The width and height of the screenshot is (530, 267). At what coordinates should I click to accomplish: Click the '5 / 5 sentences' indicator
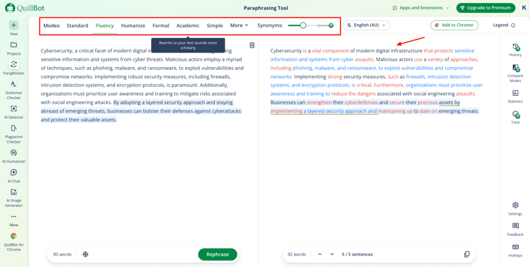click(x=357, y=254)
